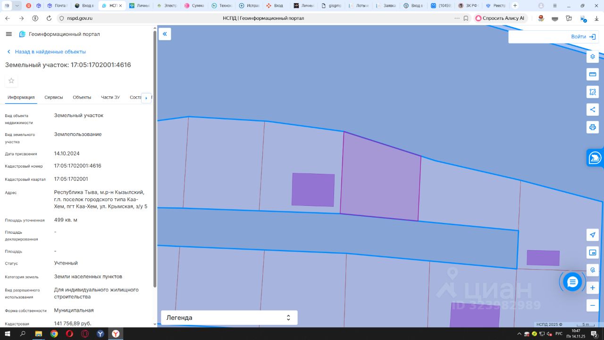Click the date 14.10.2024 value
604x340 pixels.
(67, 154)
